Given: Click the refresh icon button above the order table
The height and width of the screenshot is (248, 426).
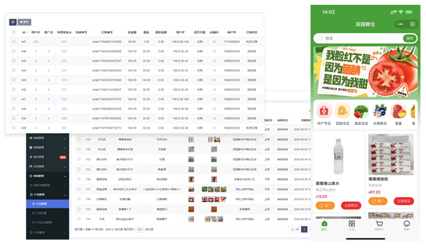Looking at the screenshot, I should click(x=13, y=22).
